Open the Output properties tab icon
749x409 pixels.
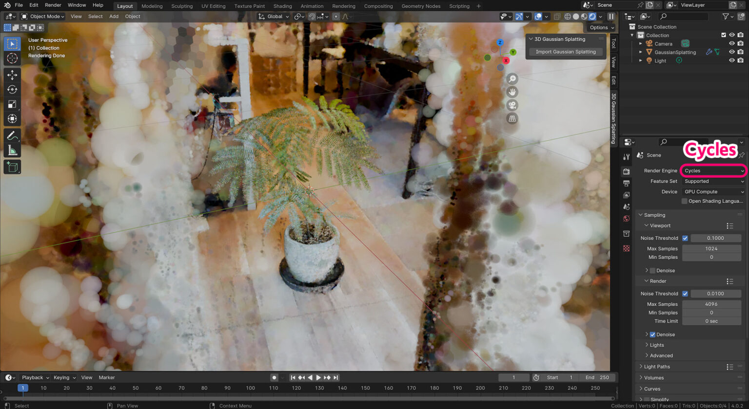pos(627,183)
